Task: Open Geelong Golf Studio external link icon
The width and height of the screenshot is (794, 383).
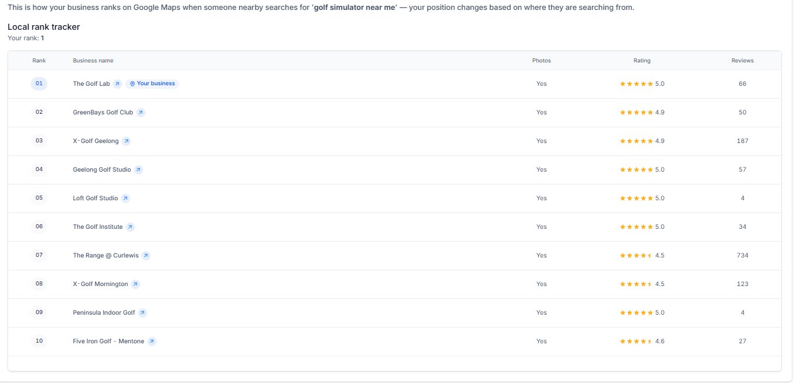Action: click(138, 169)
